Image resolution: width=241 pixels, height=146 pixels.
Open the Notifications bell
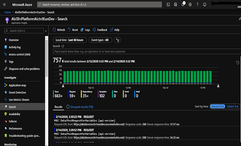(x=183, y=4)
